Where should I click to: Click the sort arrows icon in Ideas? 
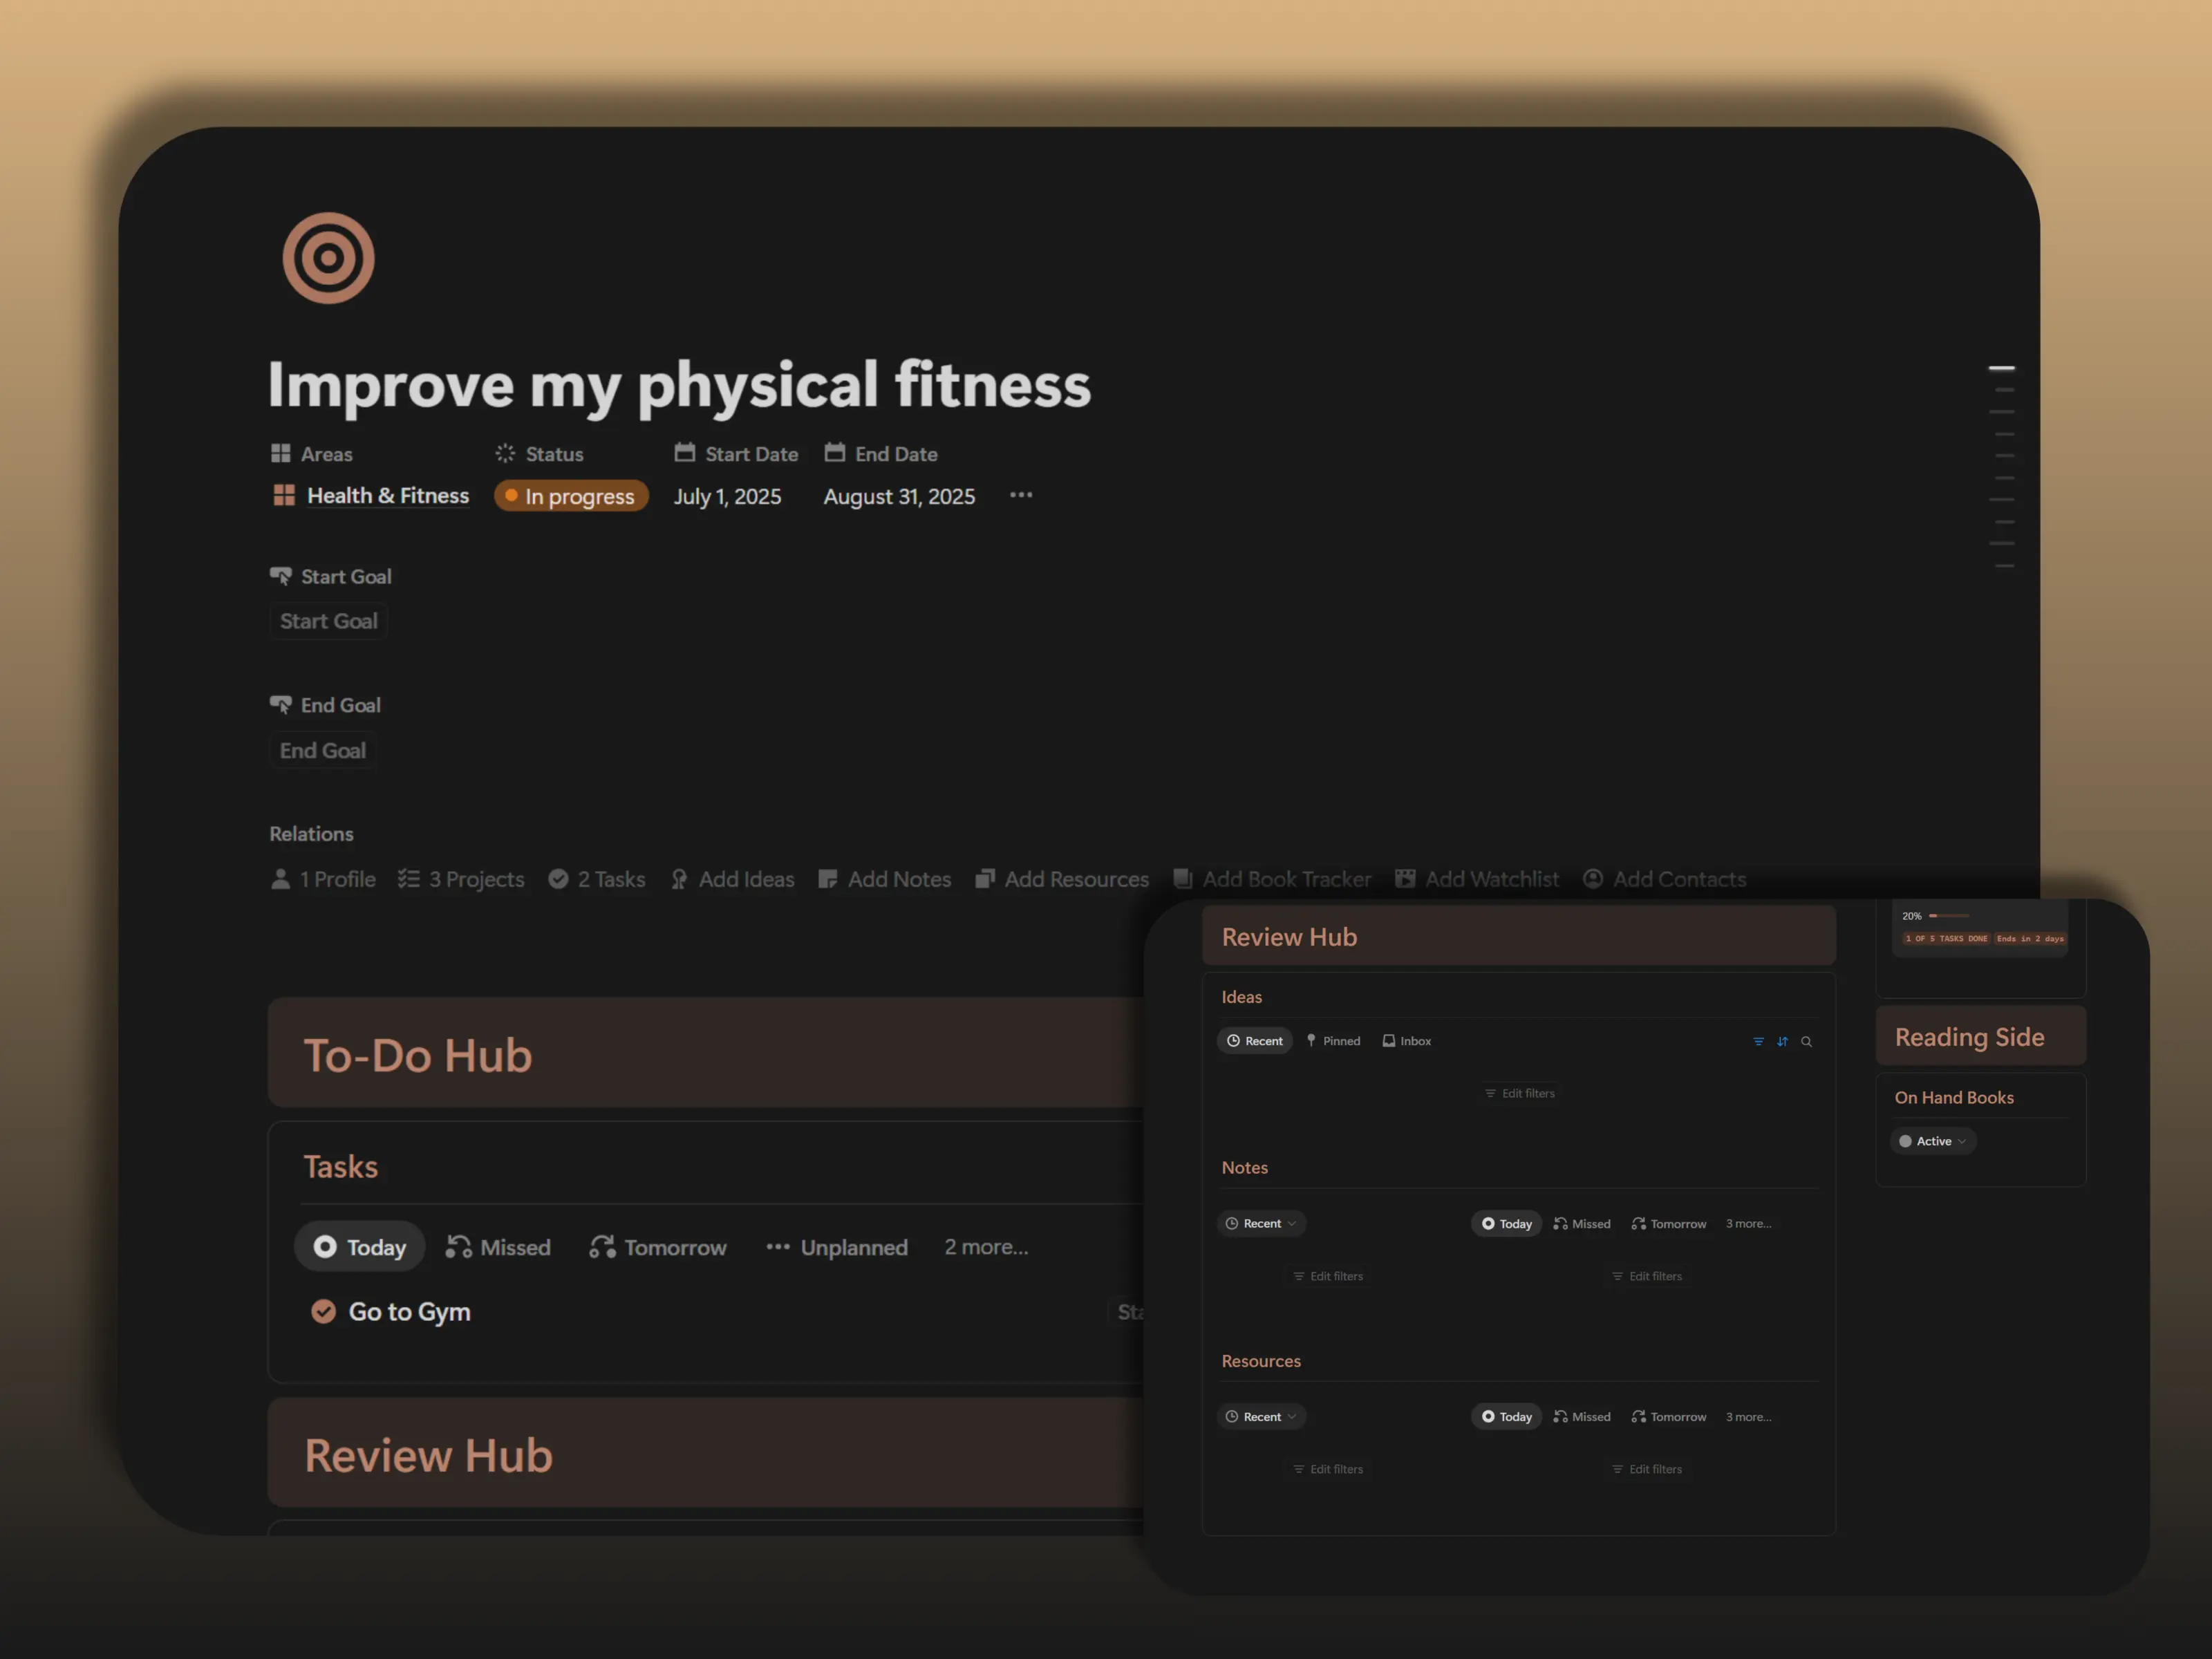[x=1782, y=1041]
